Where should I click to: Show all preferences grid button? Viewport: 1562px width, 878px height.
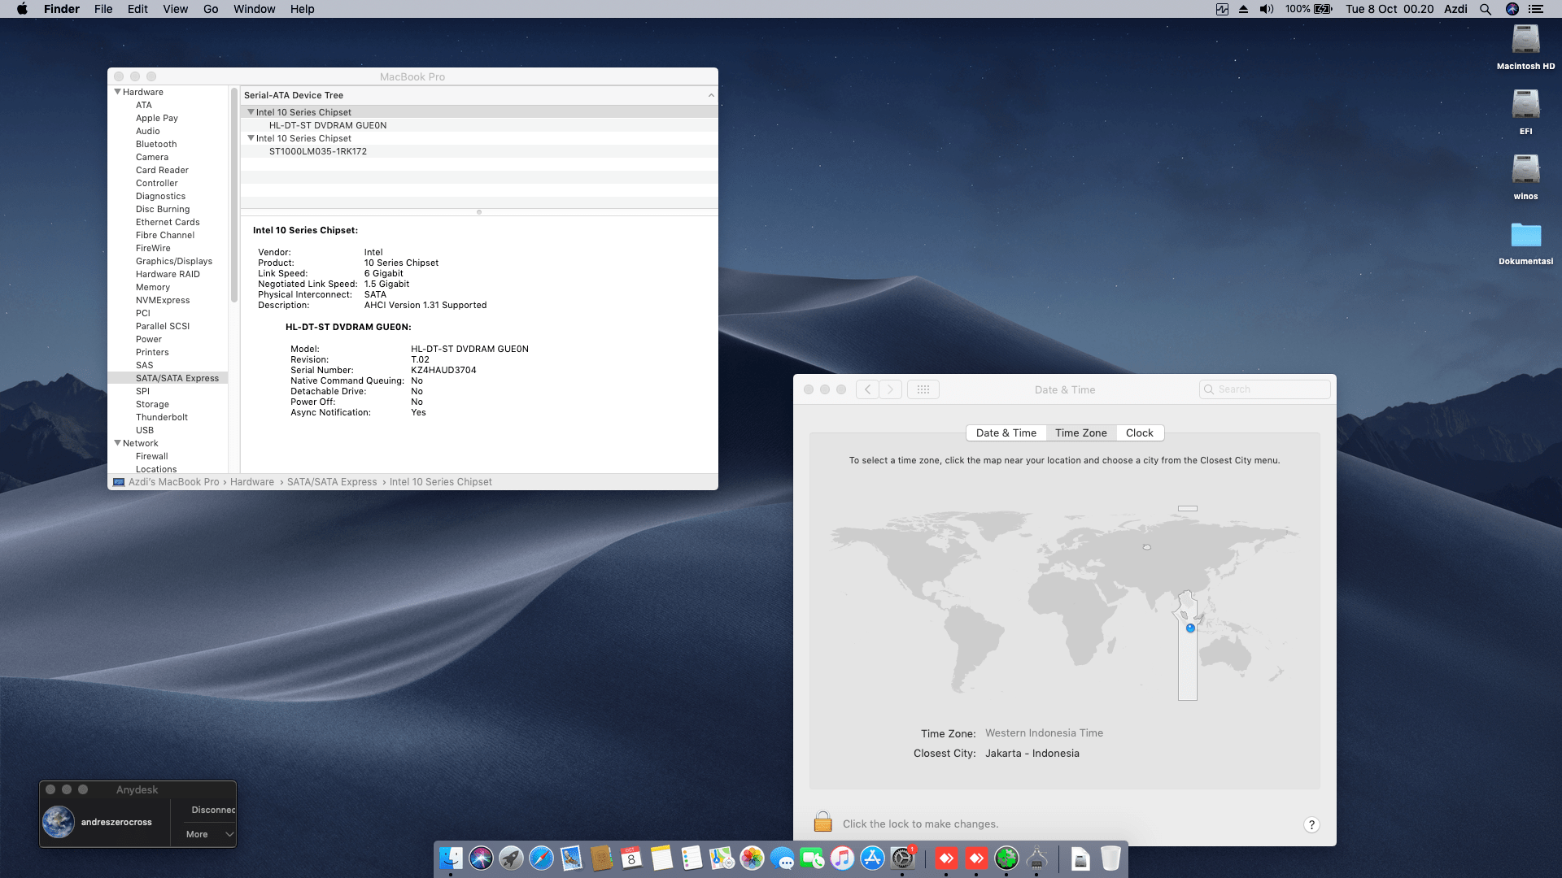[x=923, y=389]
